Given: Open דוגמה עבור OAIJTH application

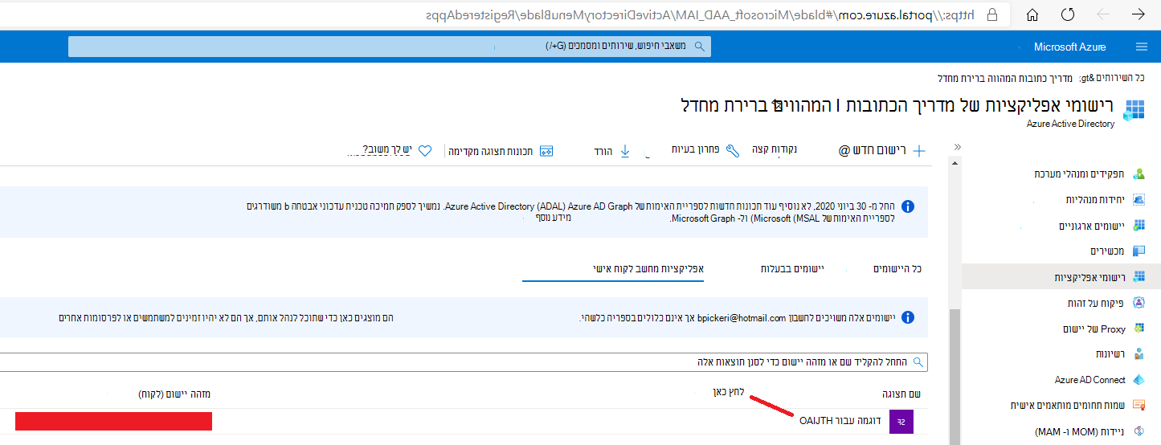Looking at the screenshot, I should [840, 421].
